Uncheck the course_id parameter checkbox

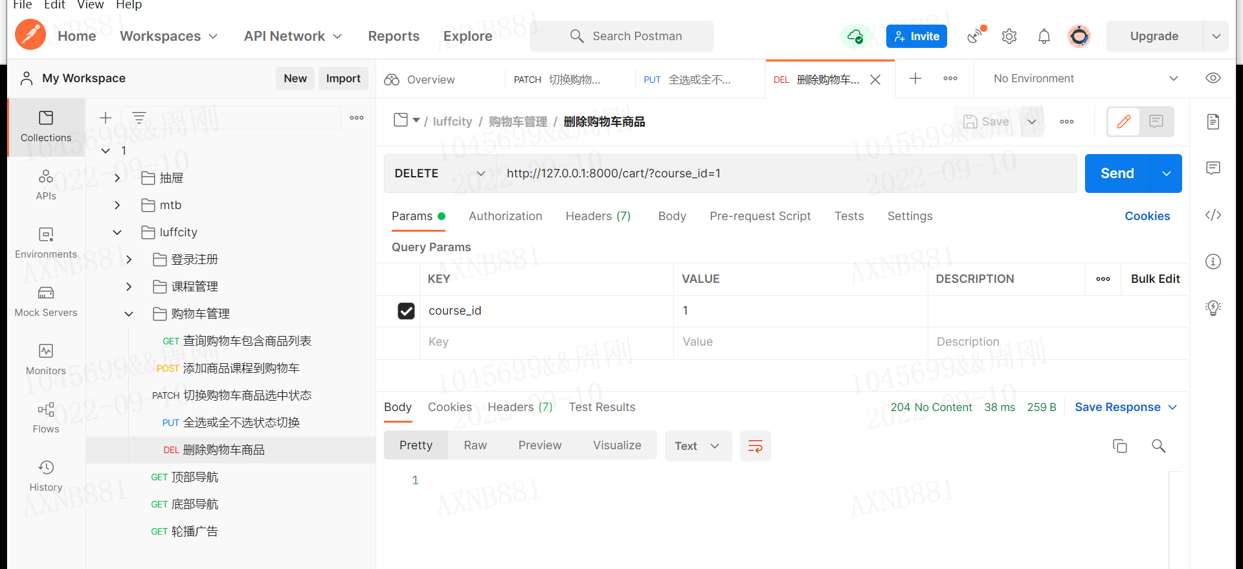tap(406, 311)
